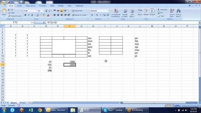Open the font size 12 dropdown
This screenshot has width=201, height=113.
tap(43, 11)
